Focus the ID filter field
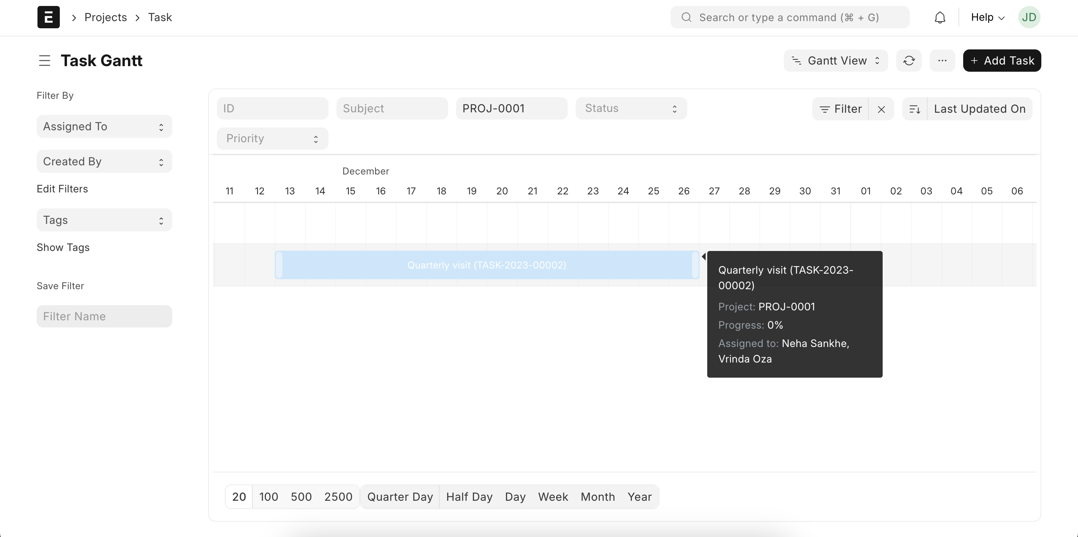Viewport: 1078px width, 537px height. pos(272,108)
